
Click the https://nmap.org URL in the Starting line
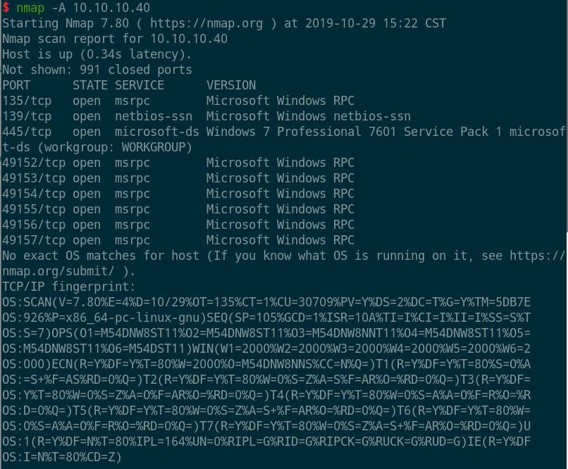point(206,23)
